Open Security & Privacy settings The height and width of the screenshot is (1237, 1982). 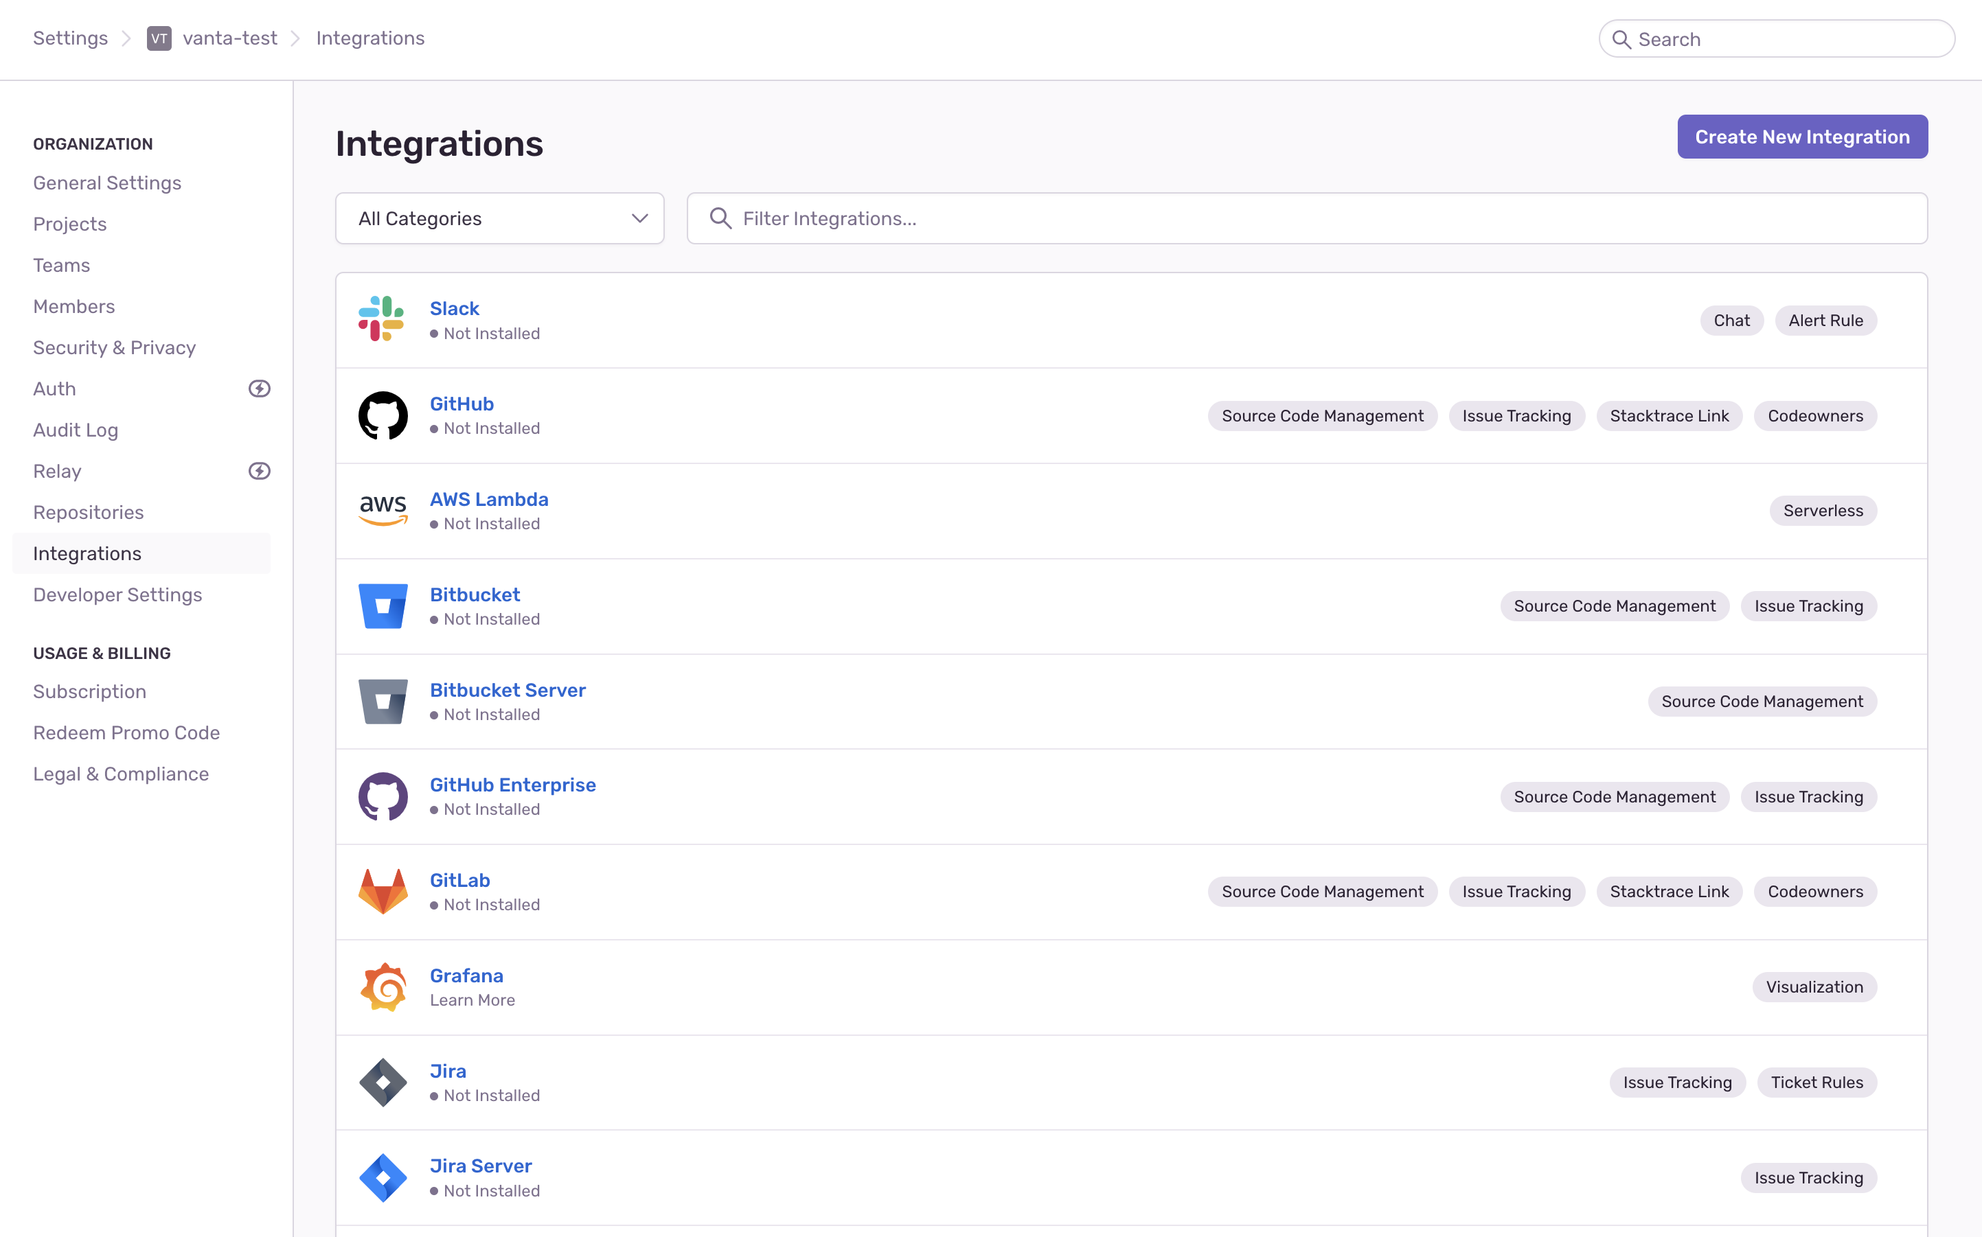pos(115,348)
